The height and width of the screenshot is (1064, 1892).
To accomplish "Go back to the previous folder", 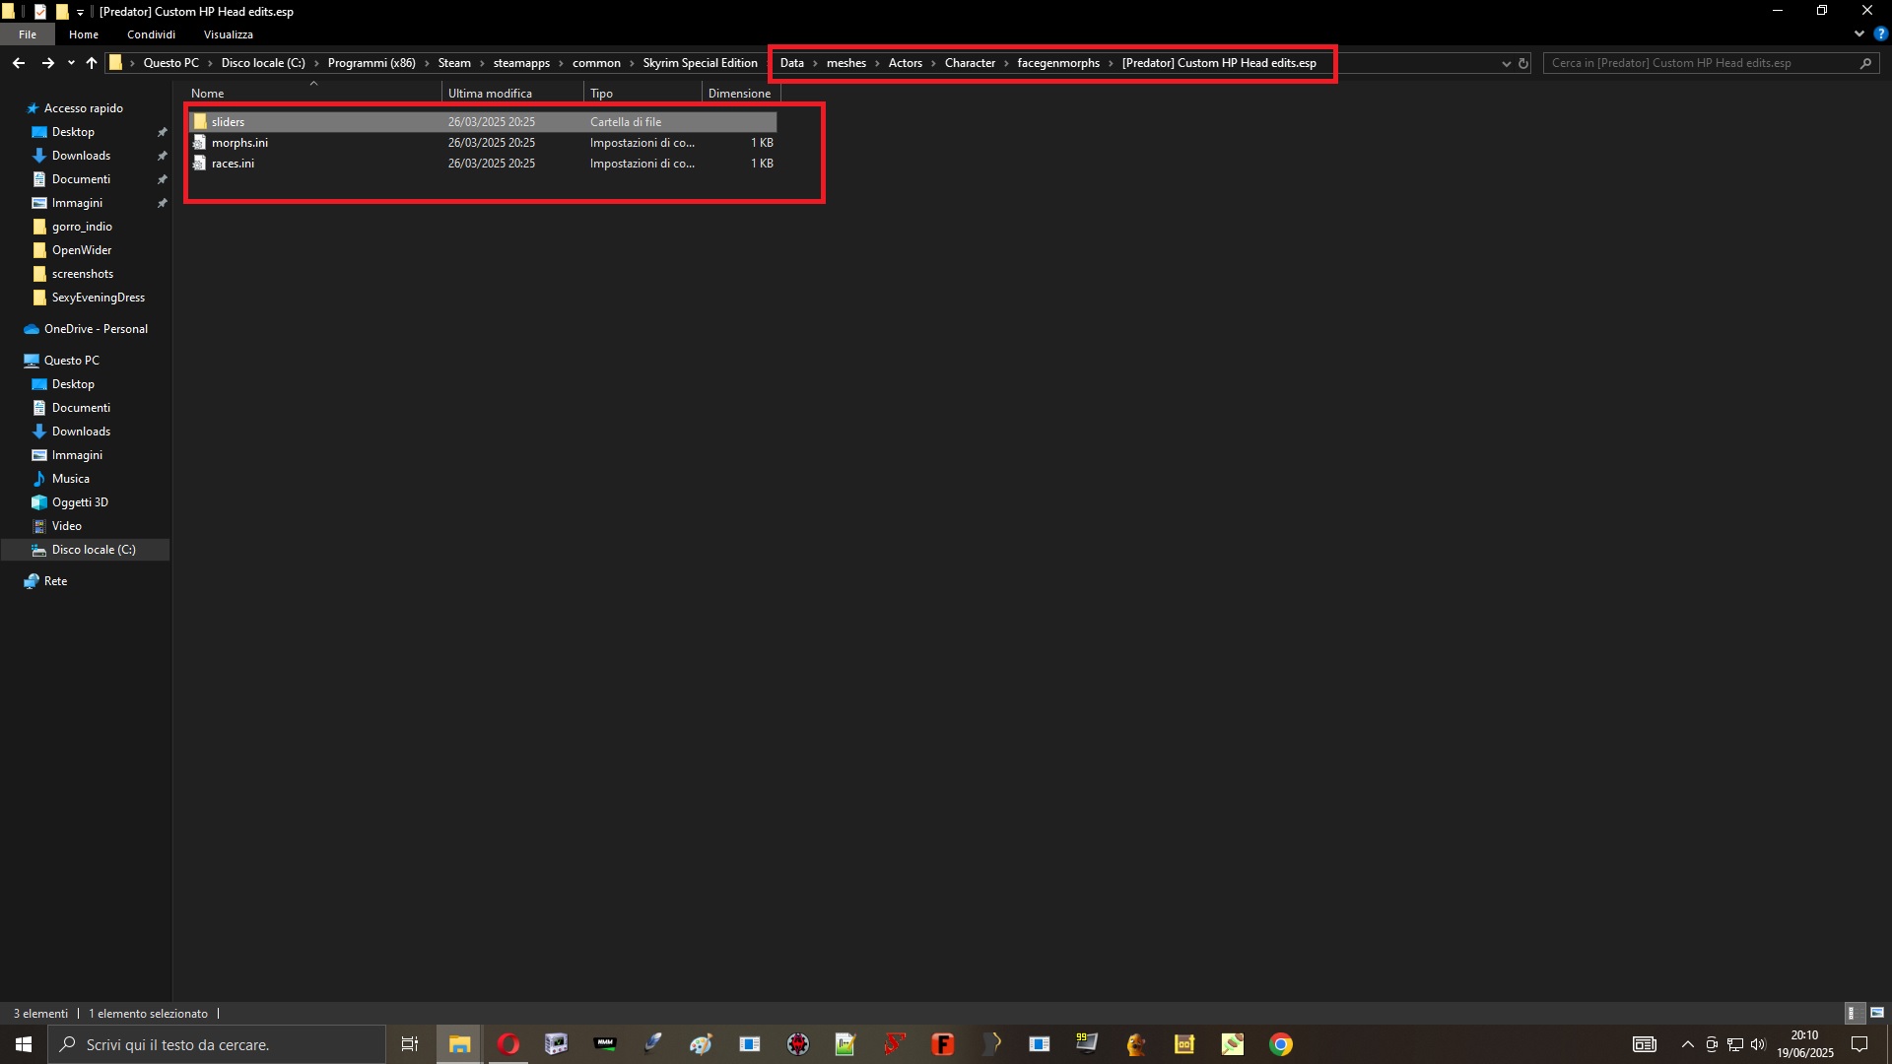I will pos(19,63).
